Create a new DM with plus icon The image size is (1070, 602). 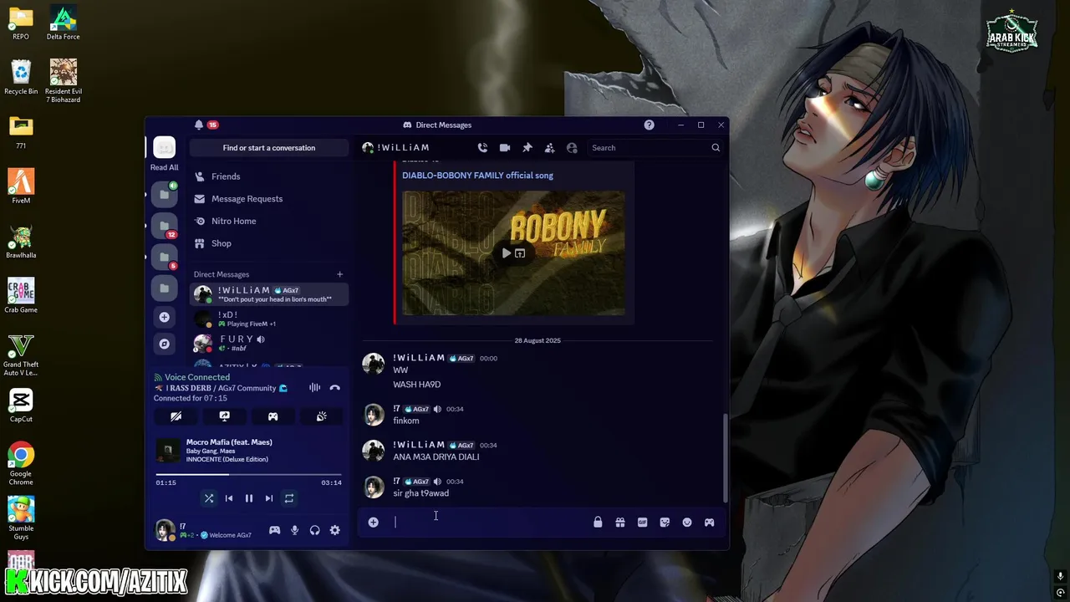tap(339, 274)
